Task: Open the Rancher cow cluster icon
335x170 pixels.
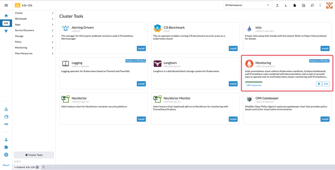Action: pos(6,31)
